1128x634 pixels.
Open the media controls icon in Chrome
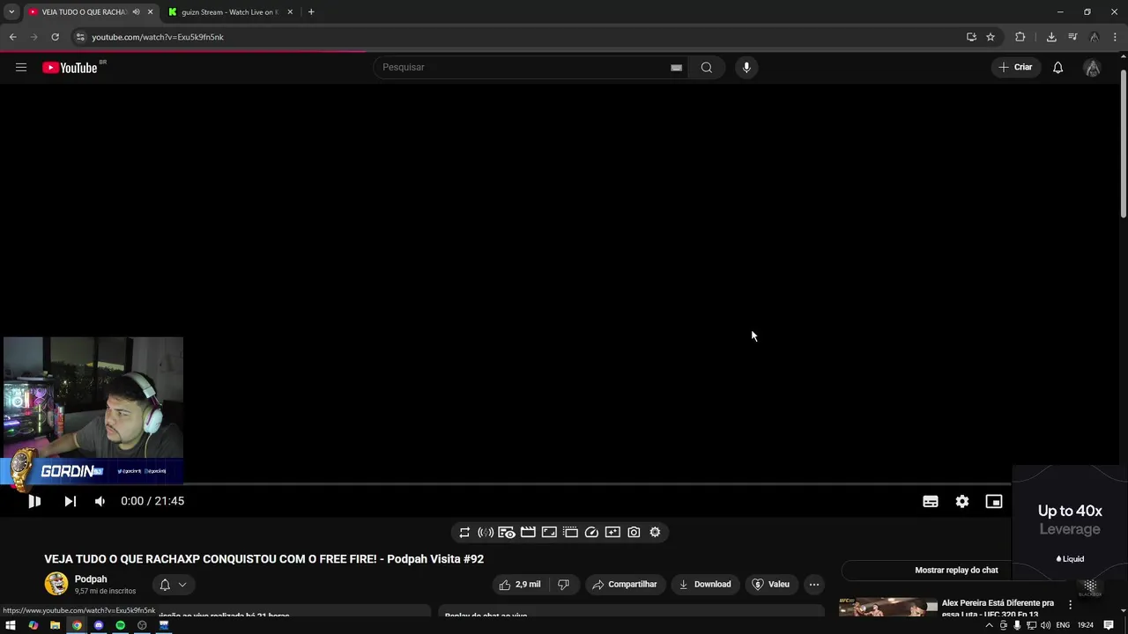click(1072, 37)
